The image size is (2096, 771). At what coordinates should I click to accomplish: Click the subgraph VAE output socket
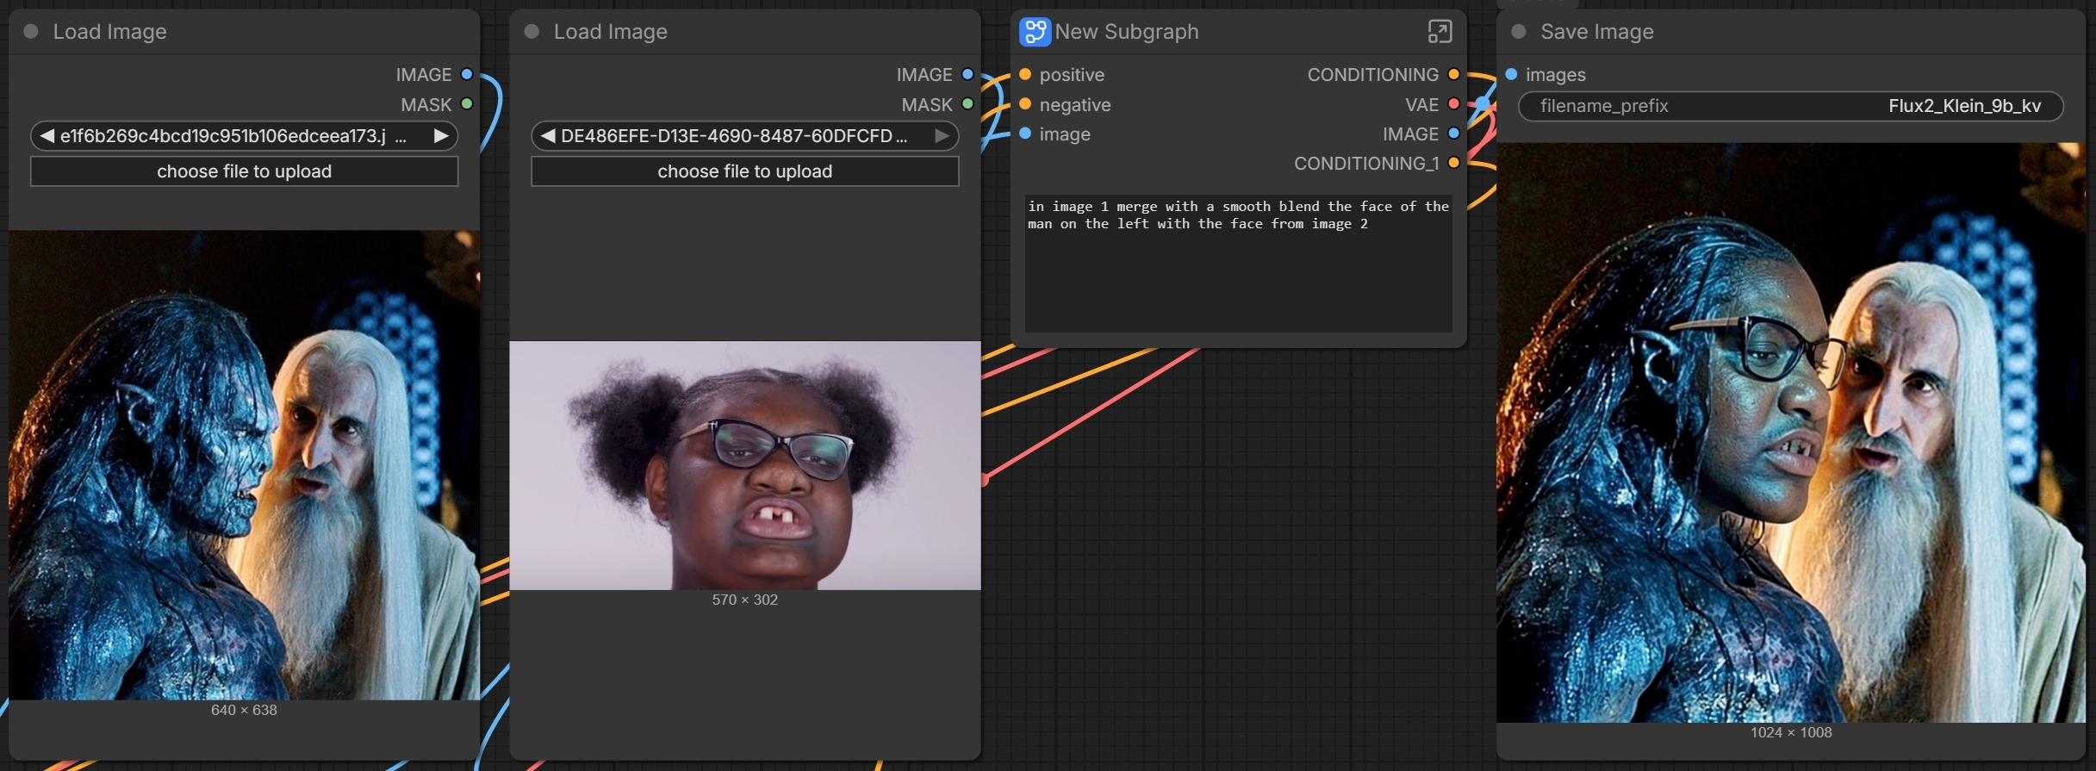click(x=1453, y=104)
